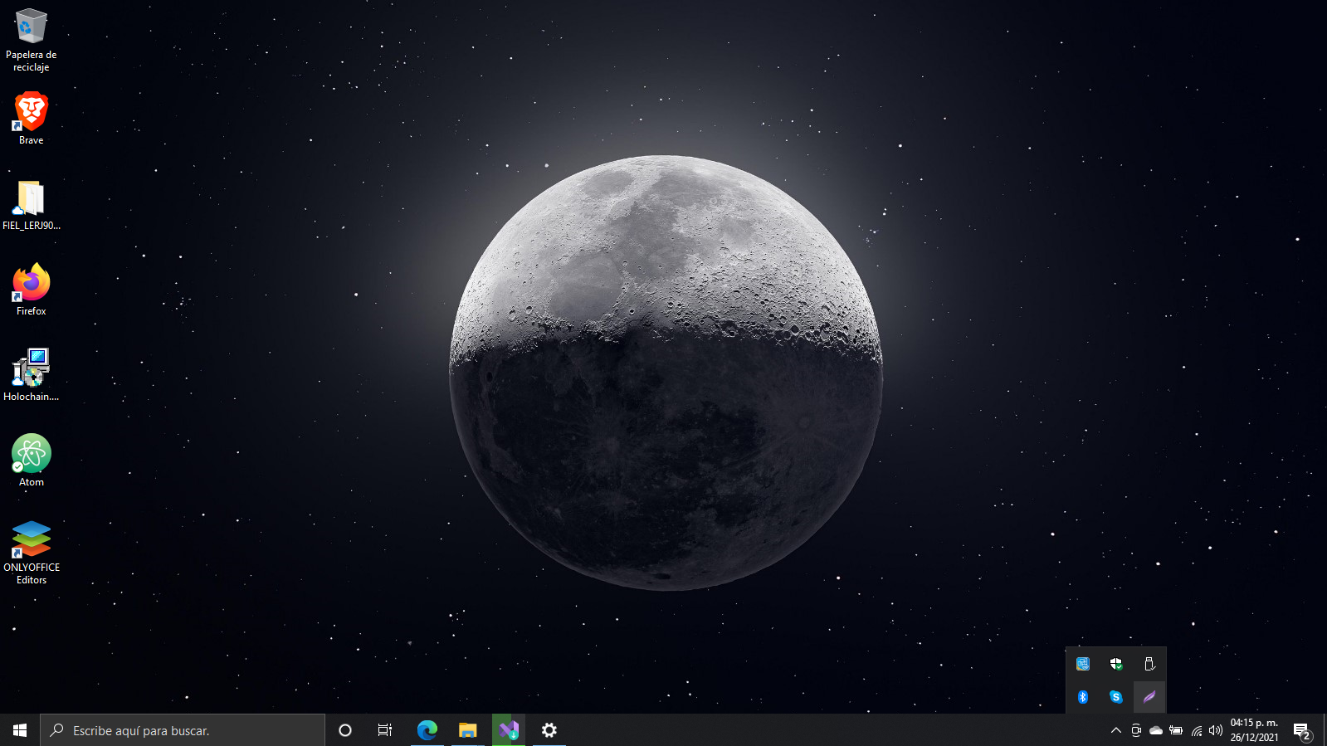
Task: Click the safely remove USB hardware icon
Action: tap(1149, 664)
